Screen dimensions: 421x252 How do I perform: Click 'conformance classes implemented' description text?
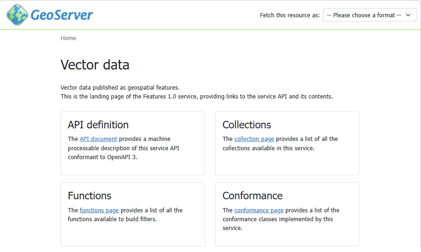[x=277, y=219]
